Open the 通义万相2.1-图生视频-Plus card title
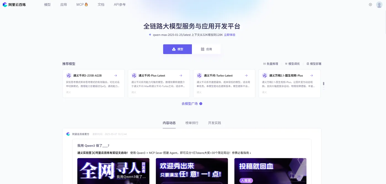Image resolution: width=386 pixels, height=184 pixels. tap(286, 76)
